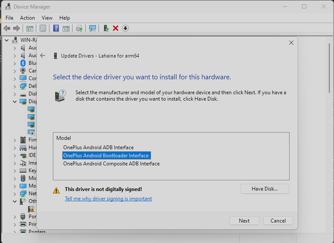This screenshot has height=243, width=334.
Task: Click the Back arrow in Device Manager toolbar
Action: [x=7, y=28]
